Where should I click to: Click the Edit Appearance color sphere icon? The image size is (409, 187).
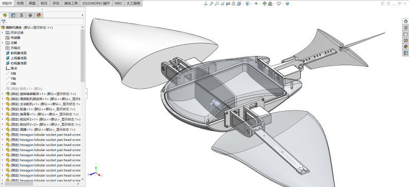[264, 4]
